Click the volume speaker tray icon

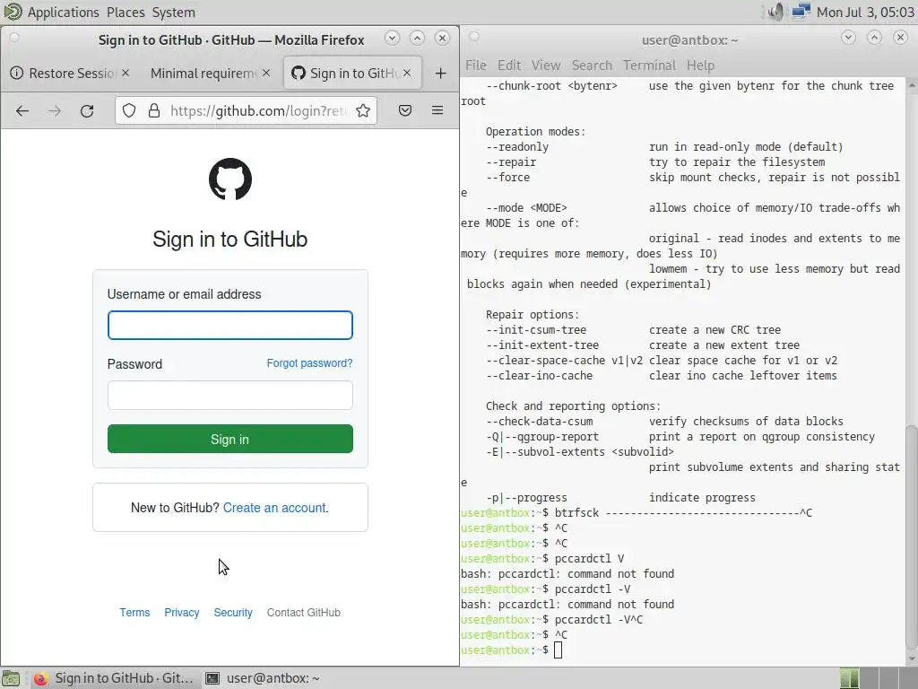coord(775,12)
